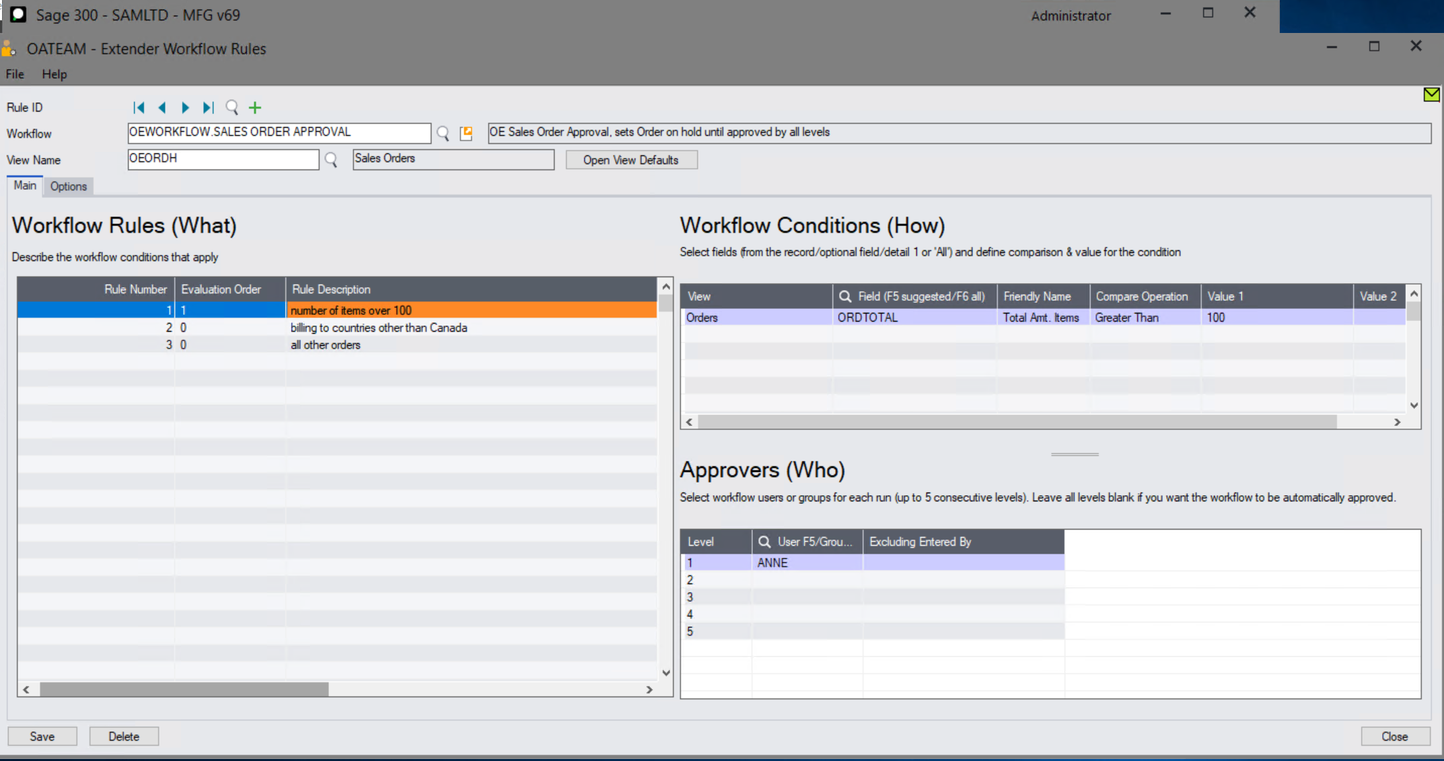Open the File menu
This screenshot has width=1444, height=761.
14,74
